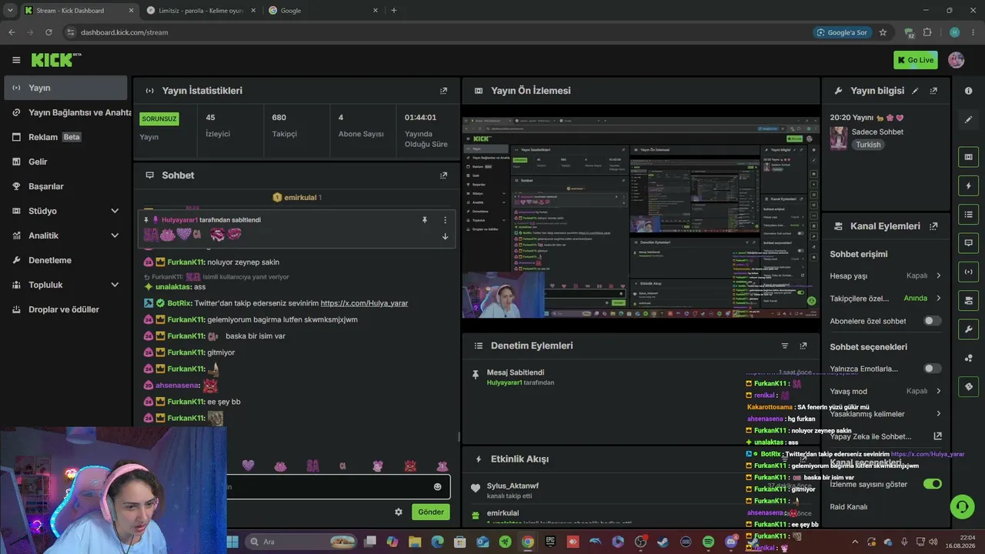Click the Gönder send button

pos(431,512)
